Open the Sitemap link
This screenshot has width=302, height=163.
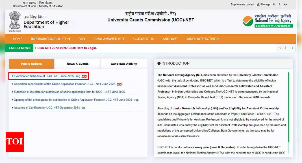pos(263,4)
